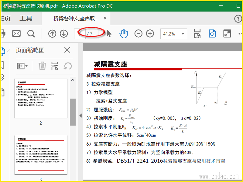Image resolution: width=243 pixels, height=182 pixels.
Task: Click the text 5）拉索允许水平位移：5cm~40cm
Action: (121, 135)
